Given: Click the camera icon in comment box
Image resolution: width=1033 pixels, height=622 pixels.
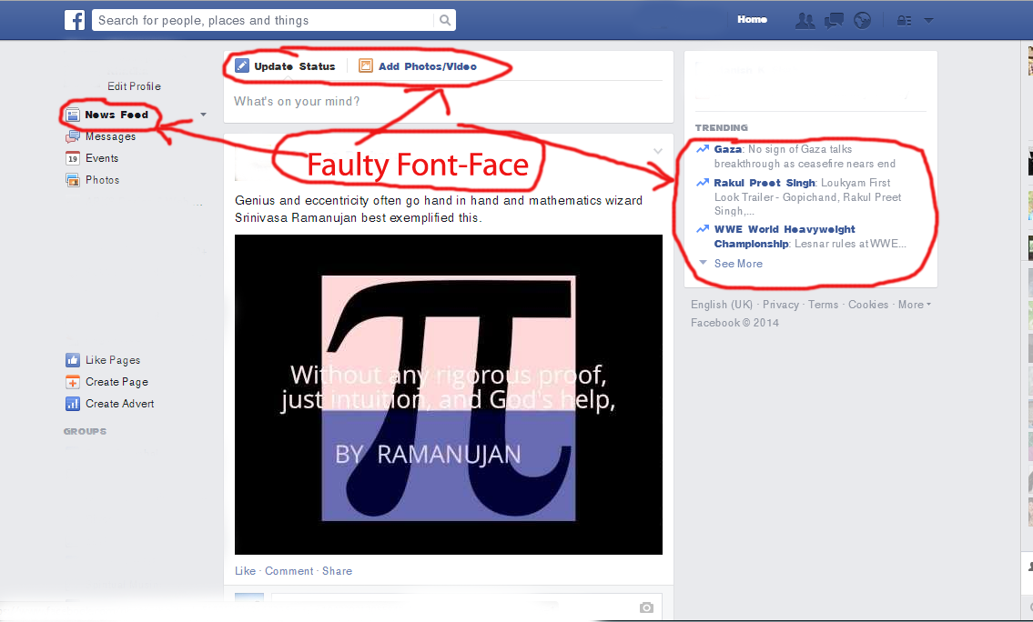Looking at the screenshot, I should pyautogui.click(x=646, y=607).
